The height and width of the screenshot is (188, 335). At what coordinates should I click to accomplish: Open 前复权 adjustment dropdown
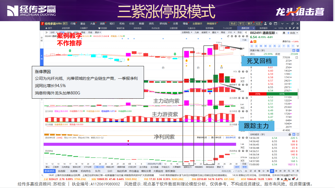click(205, 32)
